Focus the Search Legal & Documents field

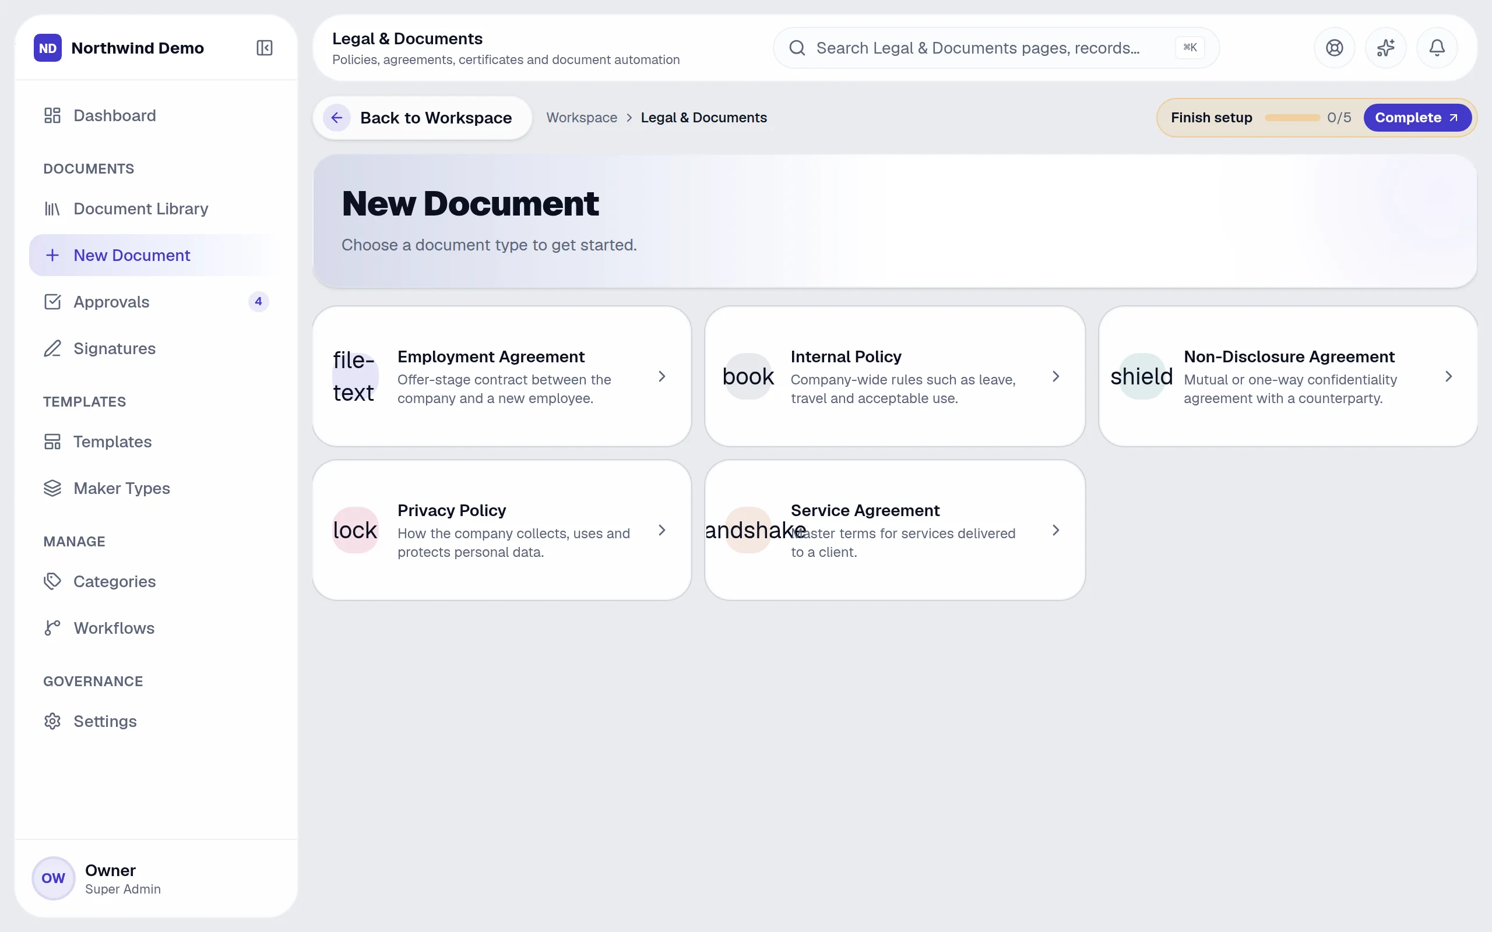[995, 47]
